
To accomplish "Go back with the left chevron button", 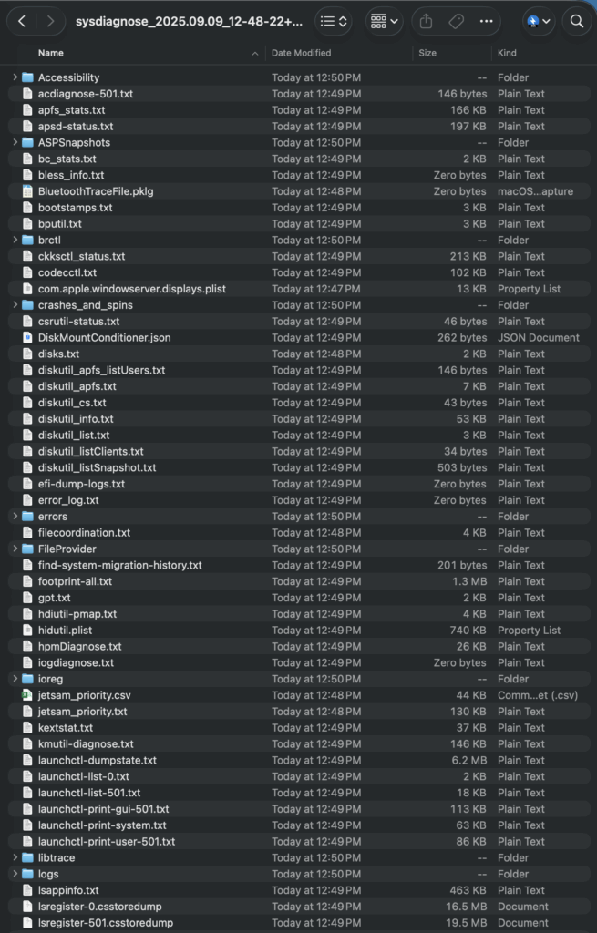I will click(x=22, y=22).
